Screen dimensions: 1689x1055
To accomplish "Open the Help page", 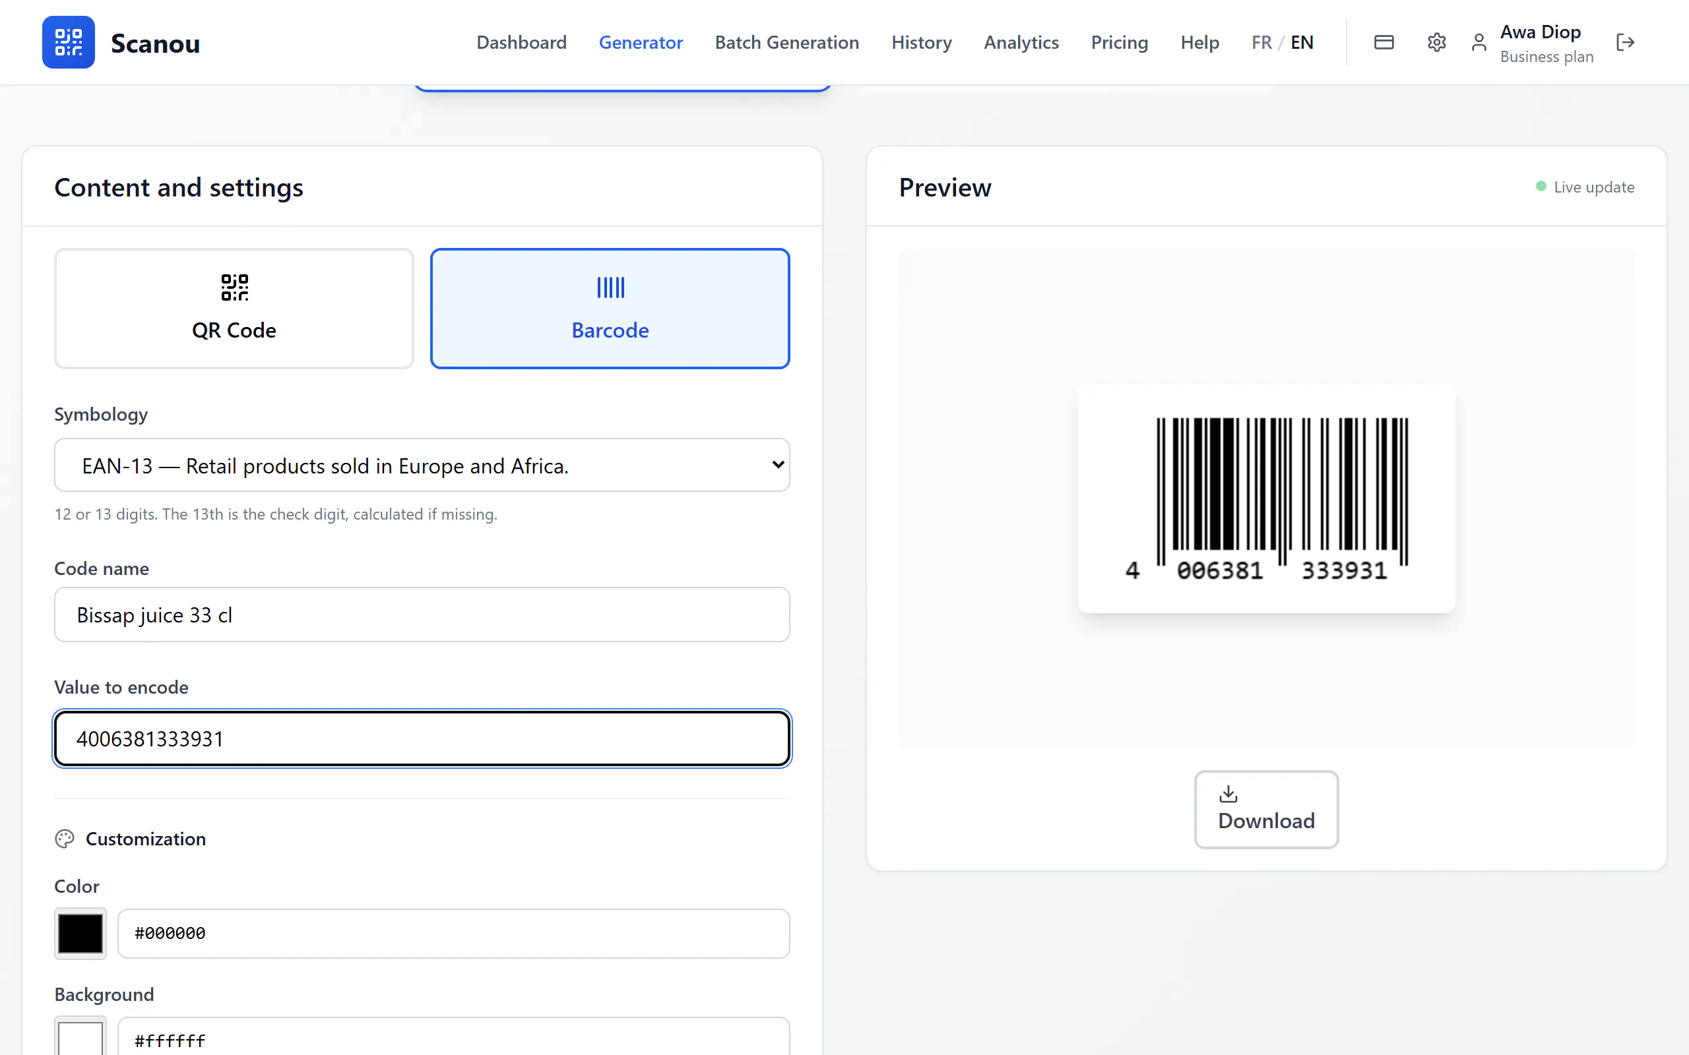I will (x=1199, y=43).
